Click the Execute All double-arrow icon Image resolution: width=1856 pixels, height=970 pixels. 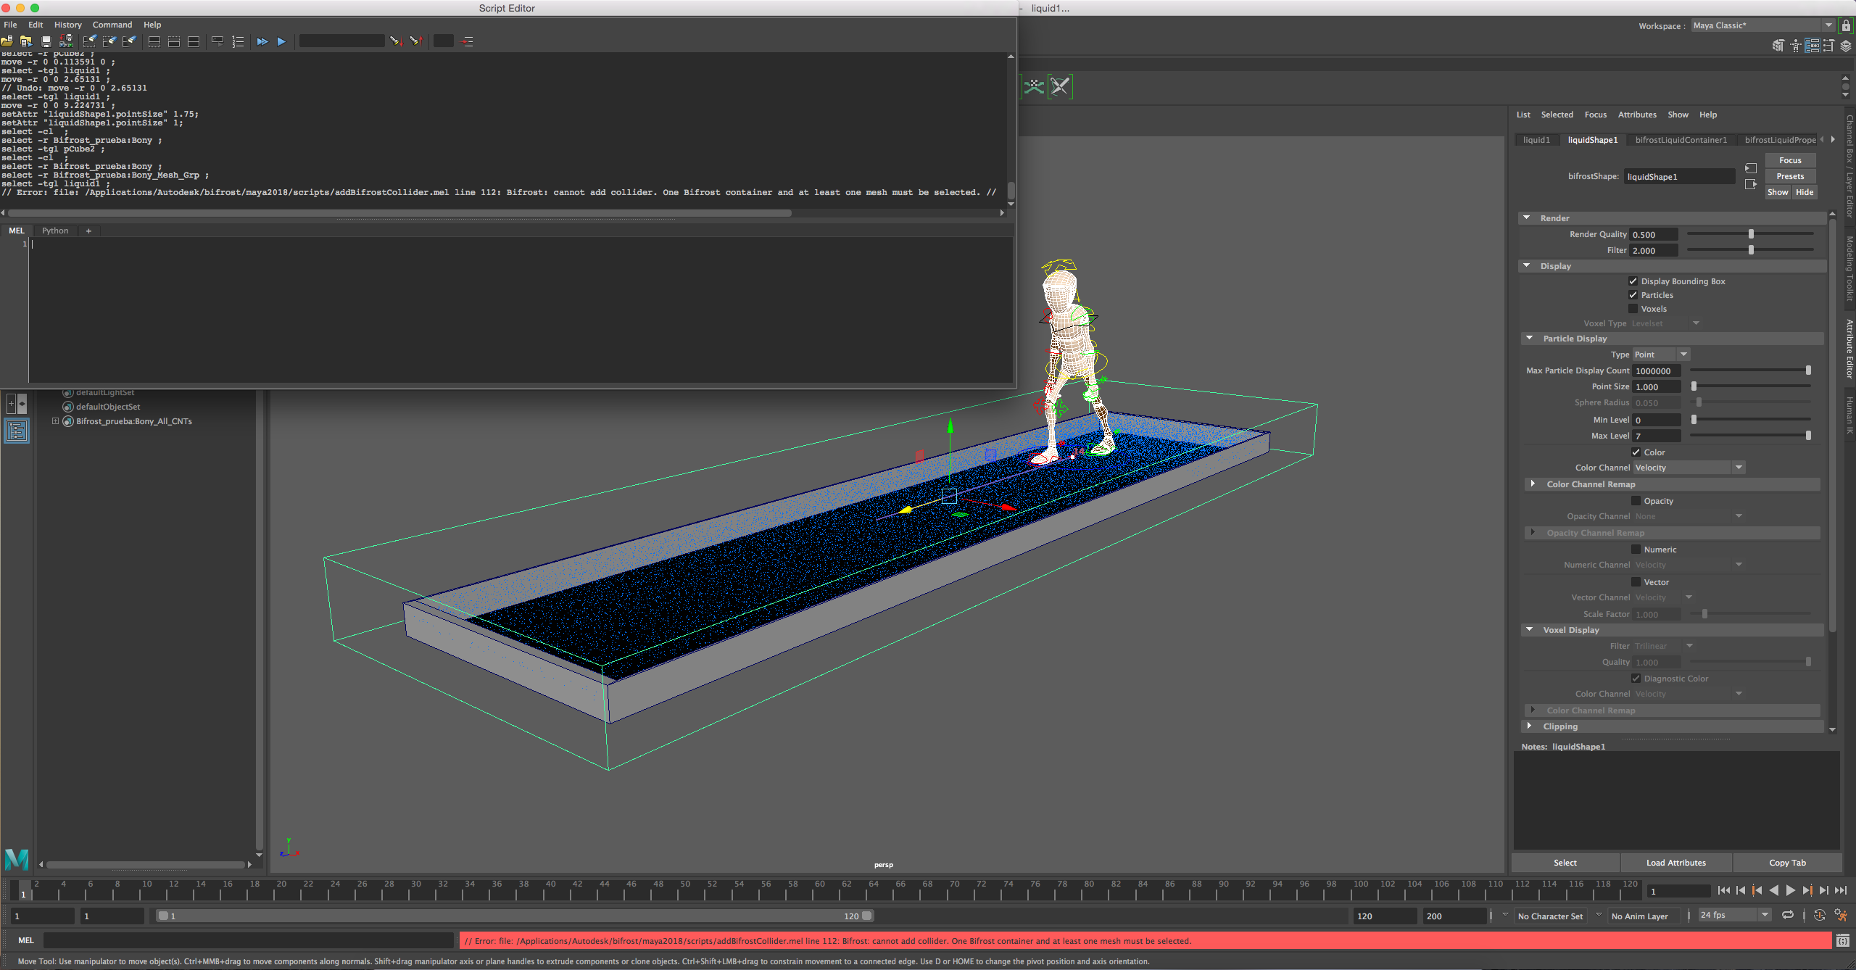[x=262, y=41]
